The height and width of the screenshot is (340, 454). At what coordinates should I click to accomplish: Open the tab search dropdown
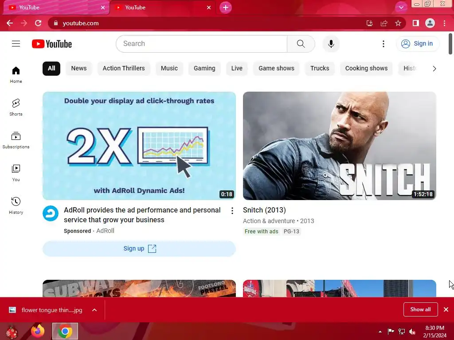(x=401, y=7)
